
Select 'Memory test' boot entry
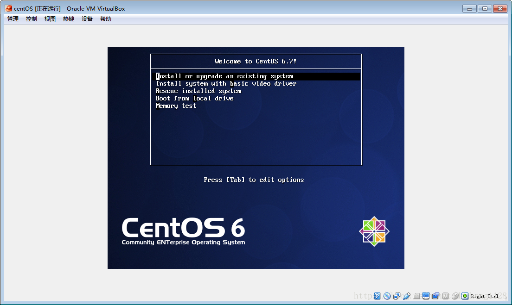(176, 106)
